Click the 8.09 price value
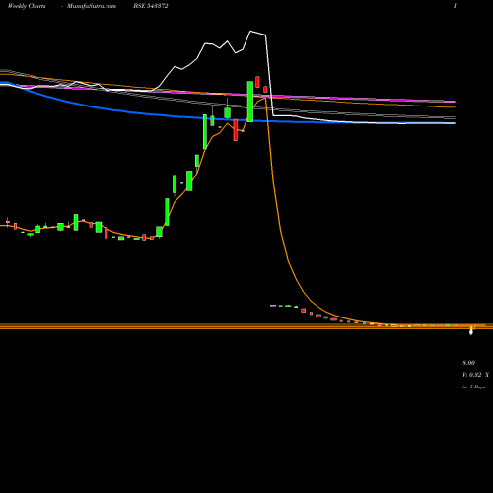 pyautogui.click(x=469, y=363)
